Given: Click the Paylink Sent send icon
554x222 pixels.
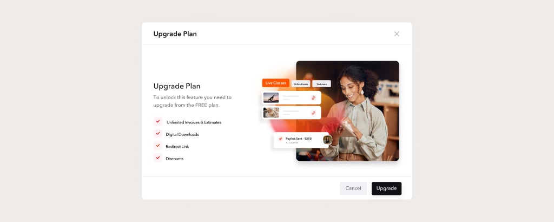Looking at the screenshot, I should click(x=280, y=139).
